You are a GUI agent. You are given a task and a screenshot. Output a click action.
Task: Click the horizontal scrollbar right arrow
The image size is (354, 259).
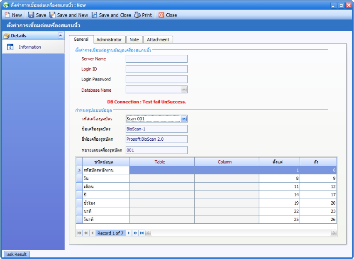334,233
